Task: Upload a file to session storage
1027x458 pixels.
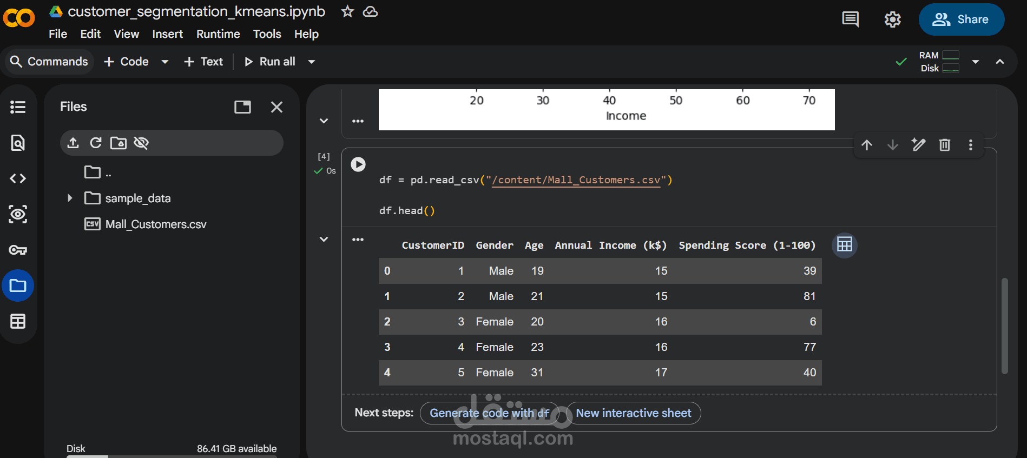Action: 73,143
